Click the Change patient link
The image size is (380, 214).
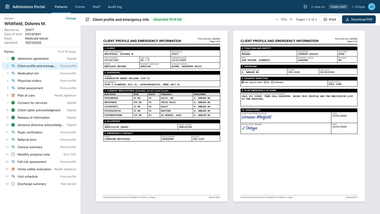(71, 18)
